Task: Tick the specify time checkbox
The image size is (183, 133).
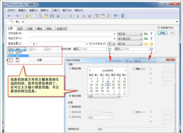Action: pyautogui.click(x=70, y=107)
